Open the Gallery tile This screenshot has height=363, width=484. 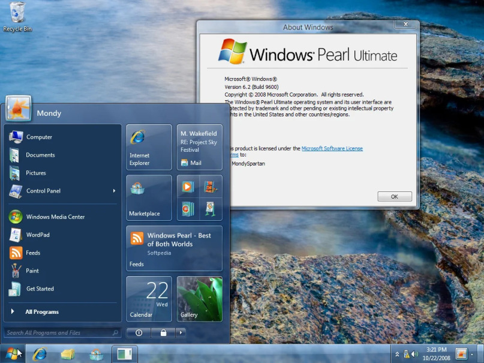[x=199, y=299]
